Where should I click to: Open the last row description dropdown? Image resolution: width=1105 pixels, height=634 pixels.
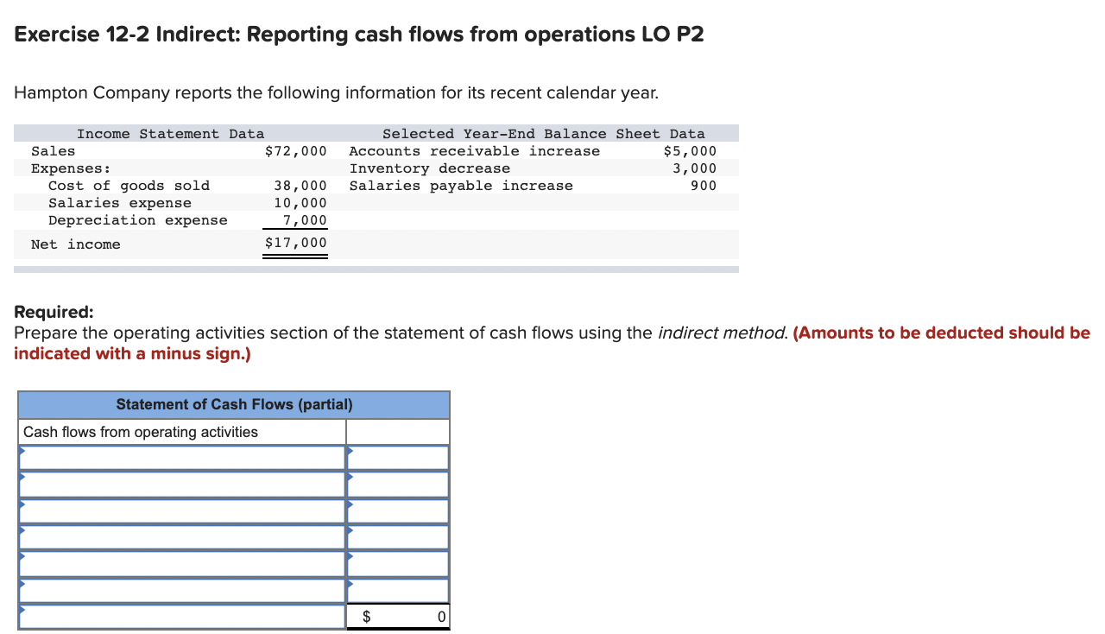coord(181,616)
